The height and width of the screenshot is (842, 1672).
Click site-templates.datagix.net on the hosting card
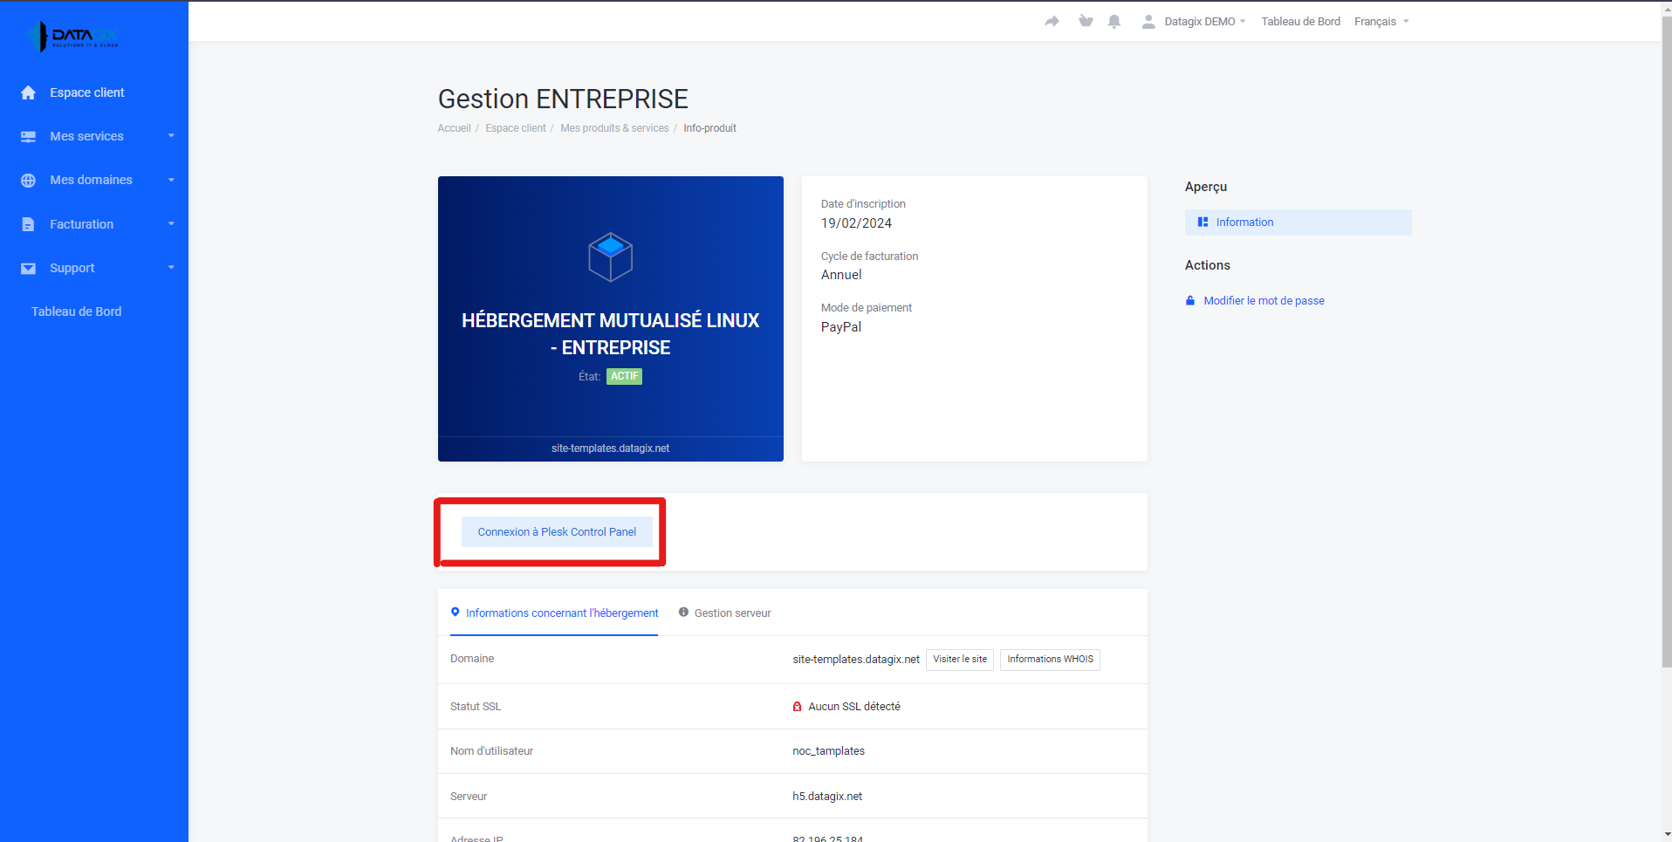pos(611,448)
